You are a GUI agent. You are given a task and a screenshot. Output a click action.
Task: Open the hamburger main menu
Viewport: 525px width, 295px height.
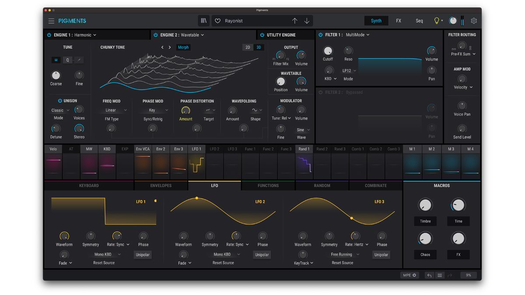(51, 21)
